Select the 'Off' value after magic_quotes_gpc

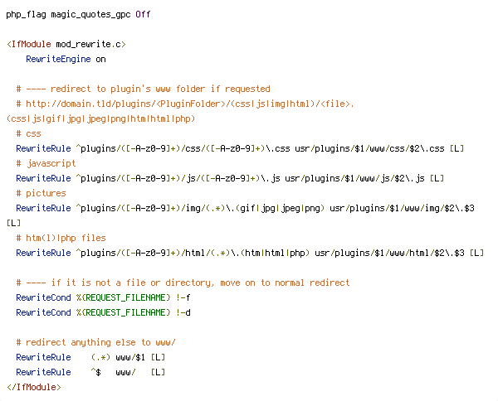[x=143, y=14]
